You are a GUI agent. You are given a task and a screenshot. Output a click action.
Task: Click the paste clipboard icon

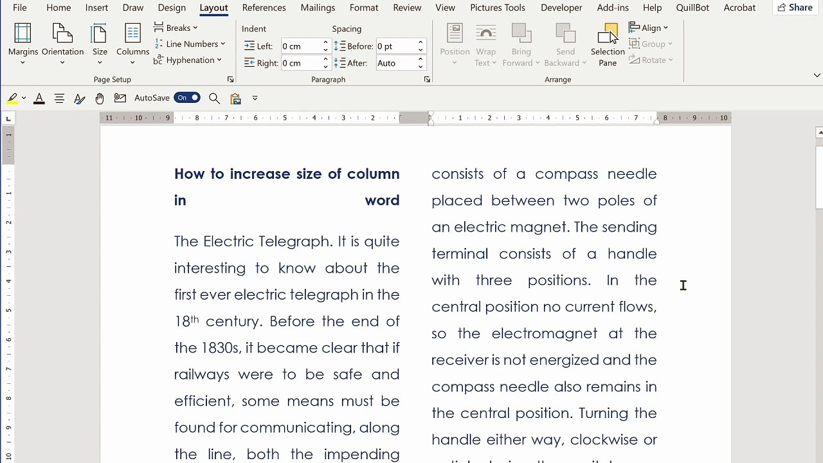235,98
